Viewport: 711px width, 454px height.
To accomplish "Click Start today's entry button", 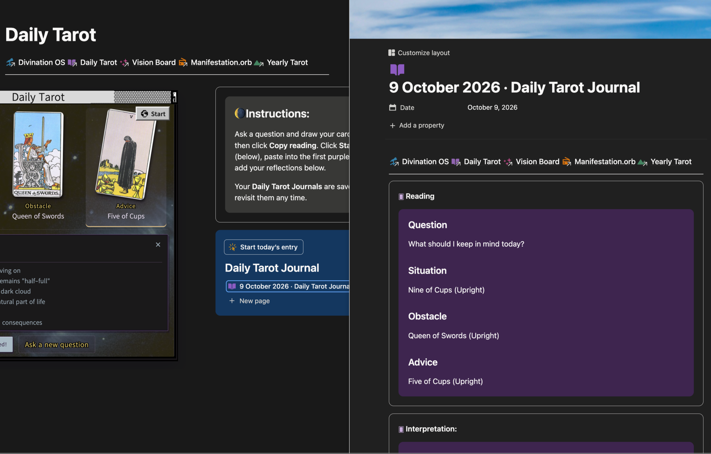I will point(264,247).
